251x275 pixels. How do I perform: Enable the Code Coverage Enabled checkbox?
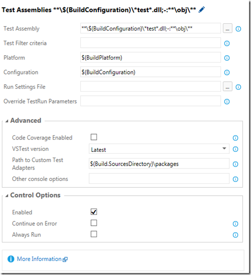94,137
